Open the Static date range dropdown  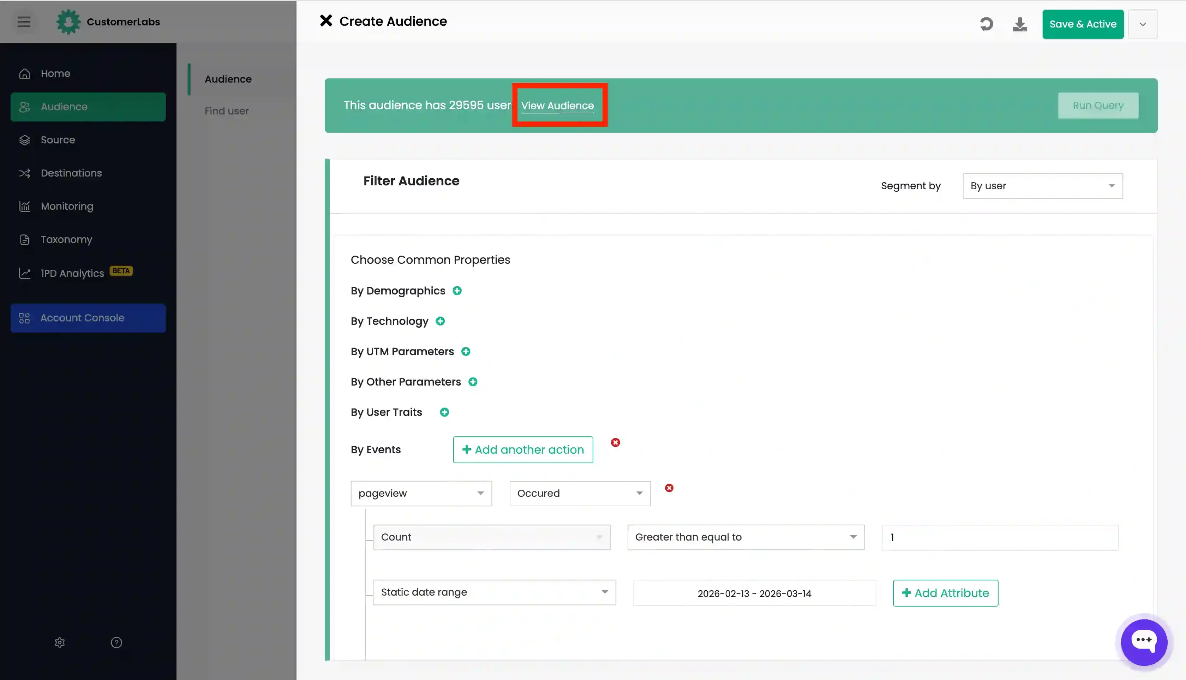495,592
